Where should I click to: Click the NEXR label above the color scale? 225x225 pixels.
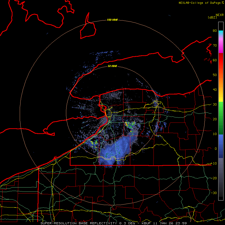(x=220, y=15)
